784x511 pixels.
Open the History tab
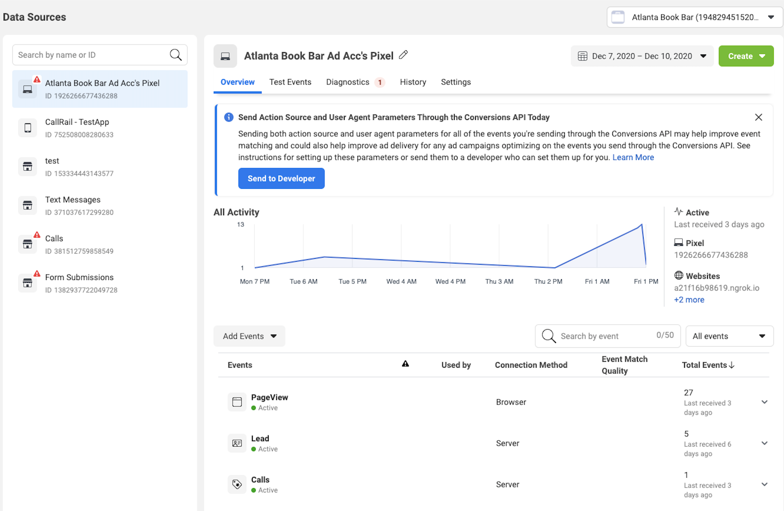(x=413, y=82)
